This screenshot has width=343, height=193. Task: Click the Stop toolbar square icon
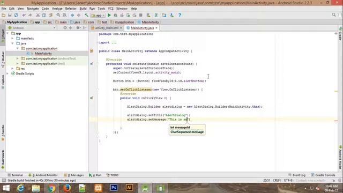(141, 15)
